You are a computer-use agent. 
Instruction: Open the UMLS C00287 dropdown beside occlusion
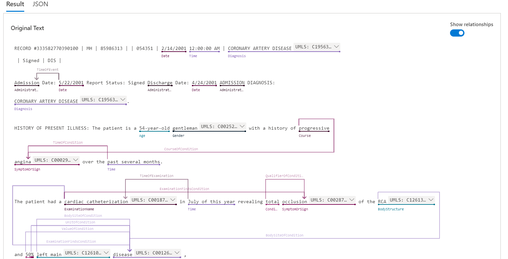coord(332,200)
